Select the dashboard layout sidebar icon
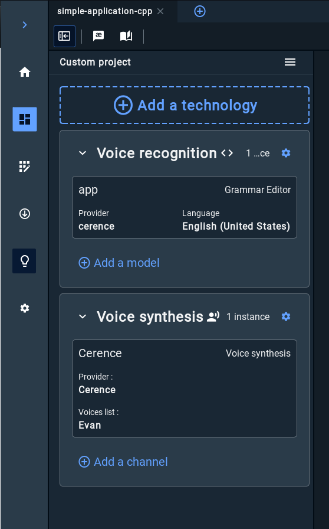This screenshot has height=529, width=329. pos(25,119)
